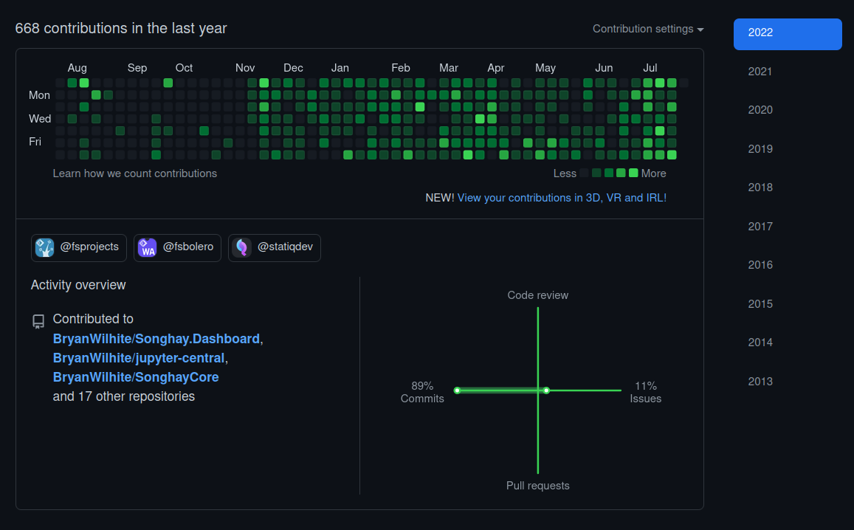The image size is (854, 530).
Task: Click the Wed row label of the graph
Action: 40,119
